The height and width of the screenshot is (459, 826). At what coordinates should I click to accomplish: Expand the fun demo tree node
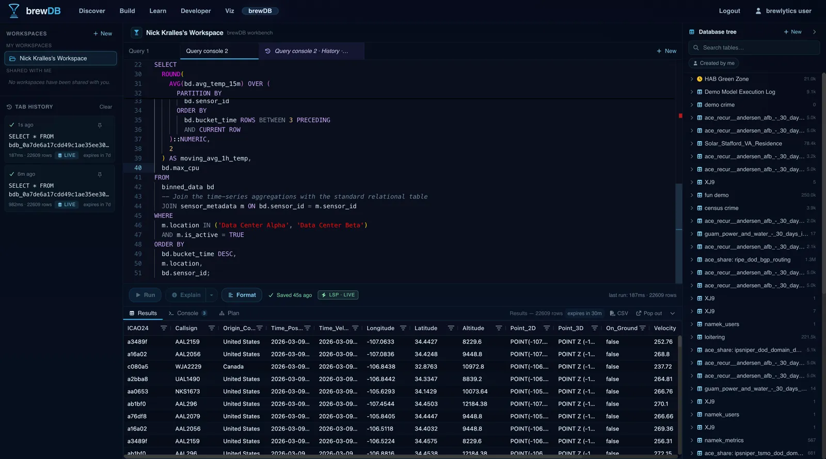pyautogui.click(x=692, y=195)
